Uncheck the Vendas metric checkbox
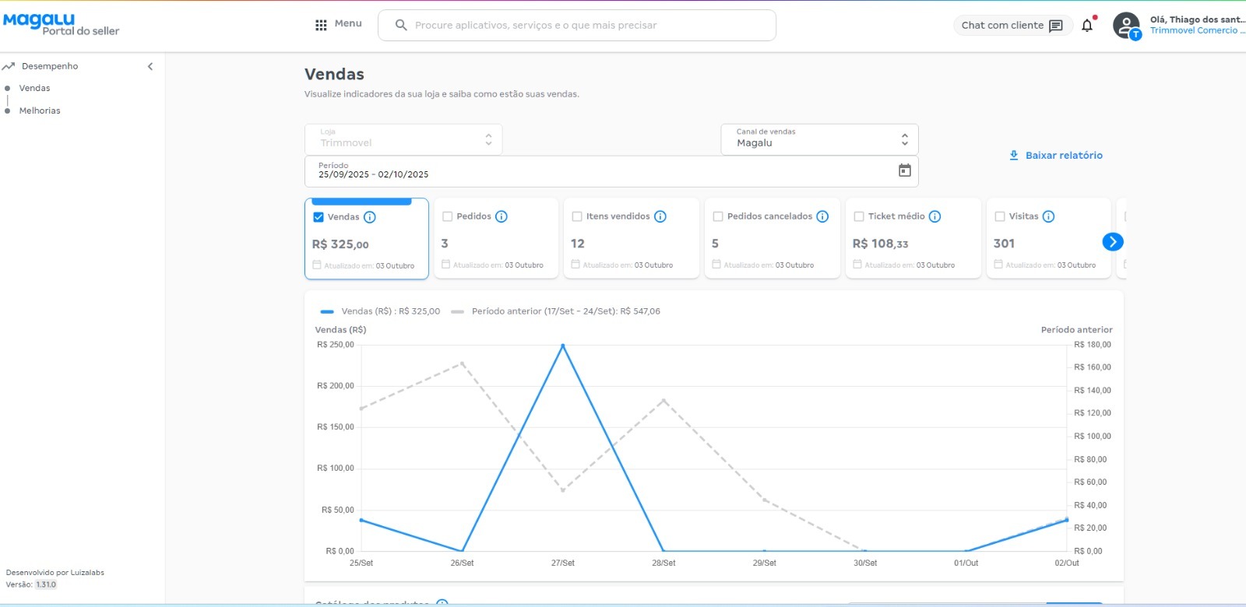The image size is (1246, 607). point(319,217)
